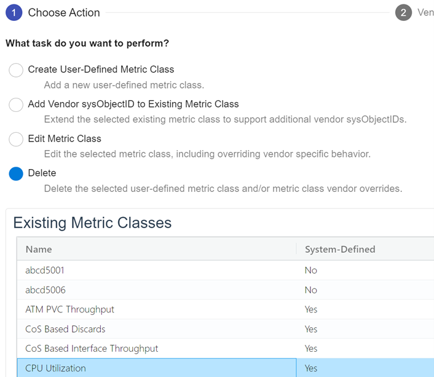Image resolution: width=434 pixels, height=377 pixels.
Task: Click the Delete option label
Action: pos(42,173)
